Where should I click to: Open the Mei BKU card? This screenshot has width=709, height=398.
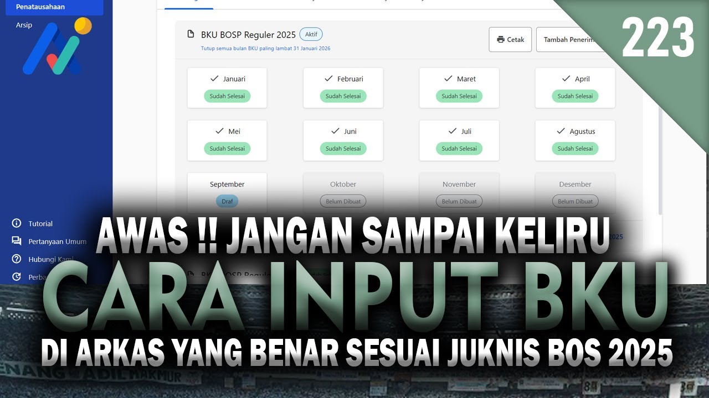227,140
